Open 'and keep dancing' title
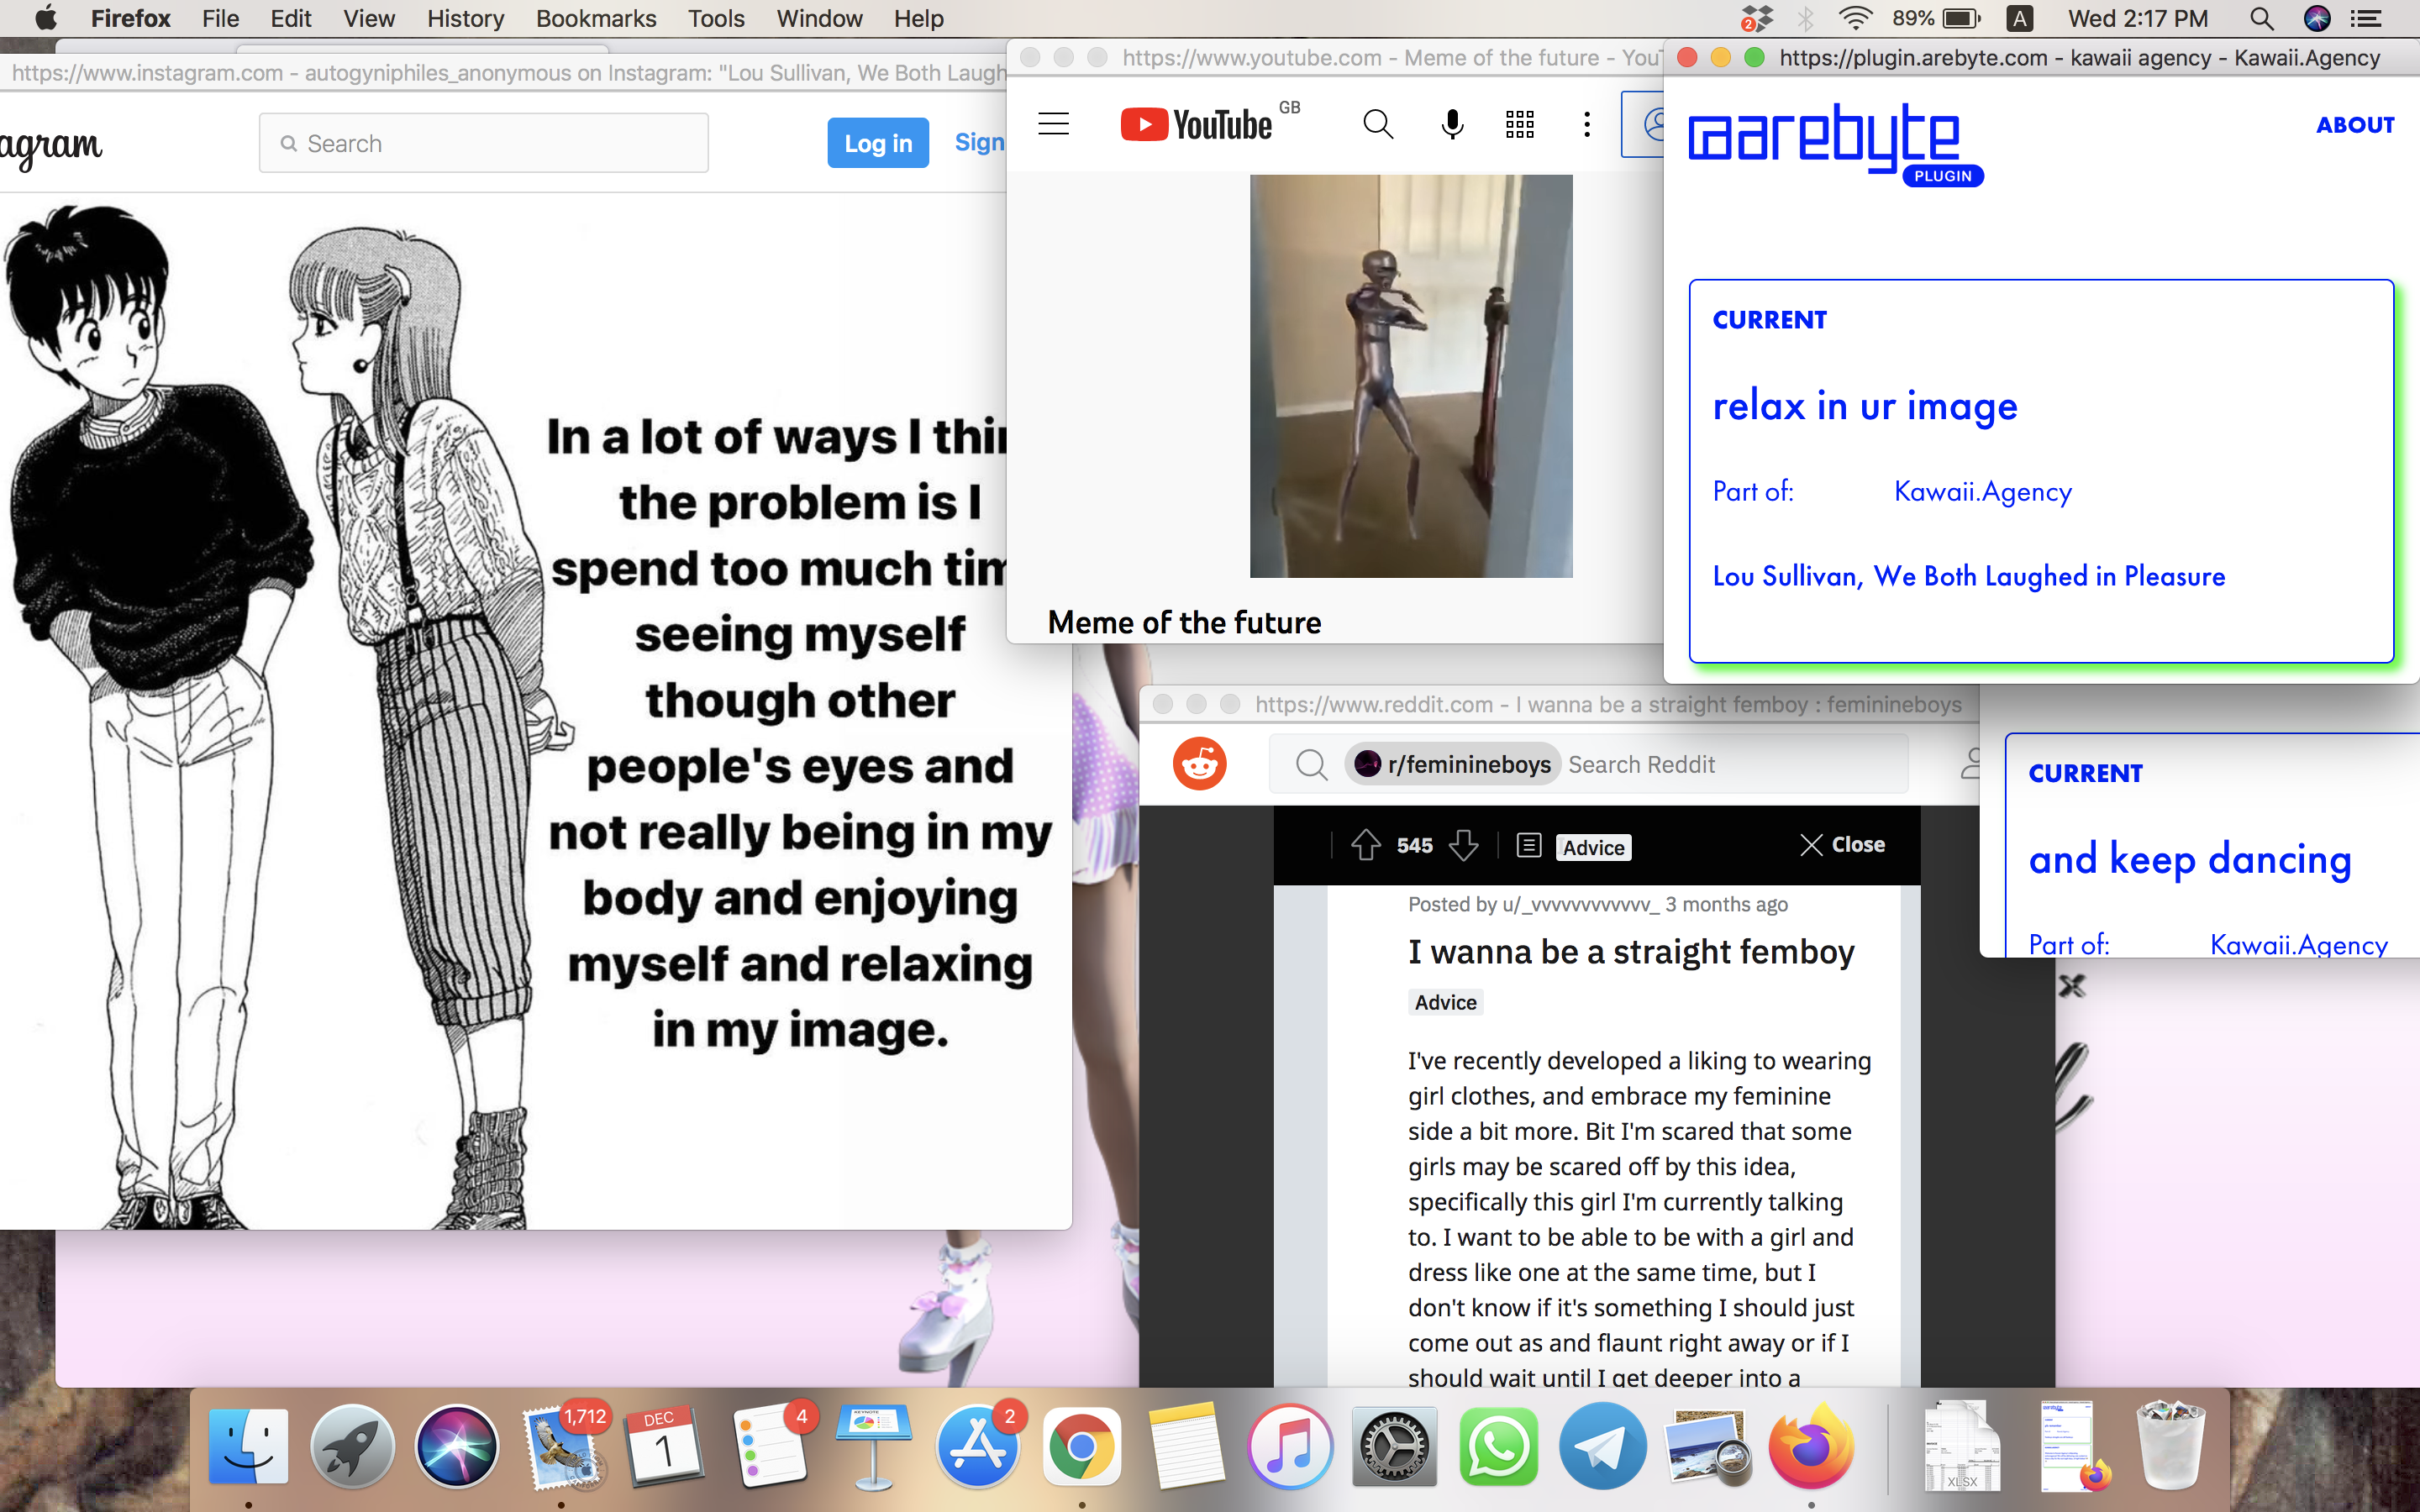The height and width of the screenshot is (1512, 2420). [x=2190, y=859]
